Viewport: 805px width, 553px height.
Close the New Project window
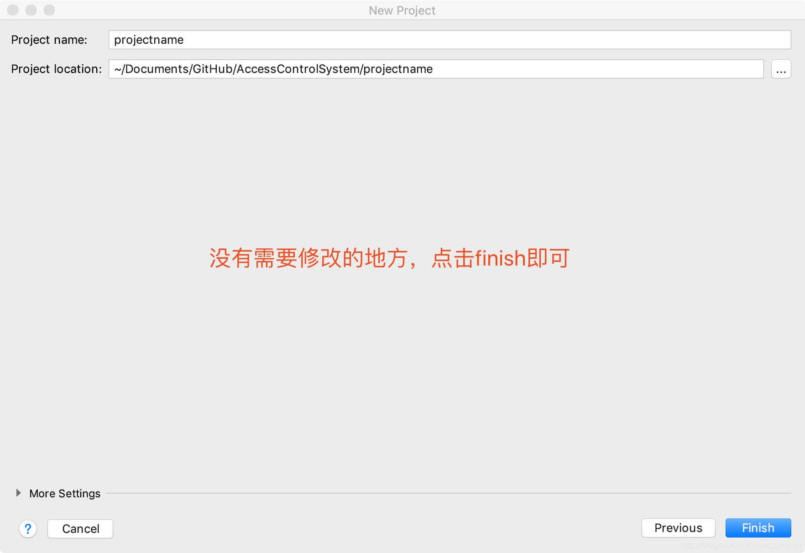tap(13, 10)
